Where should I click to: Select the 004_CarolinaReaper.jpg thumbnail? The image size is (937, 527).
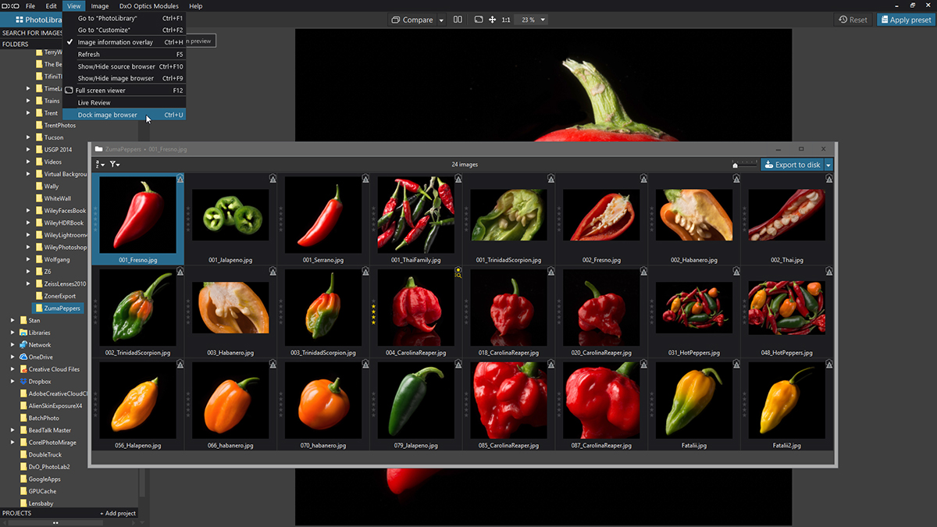(415, 308)
